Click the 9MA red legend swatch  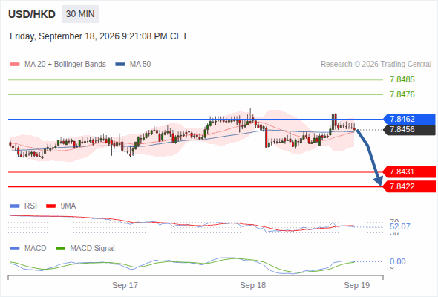50,206
